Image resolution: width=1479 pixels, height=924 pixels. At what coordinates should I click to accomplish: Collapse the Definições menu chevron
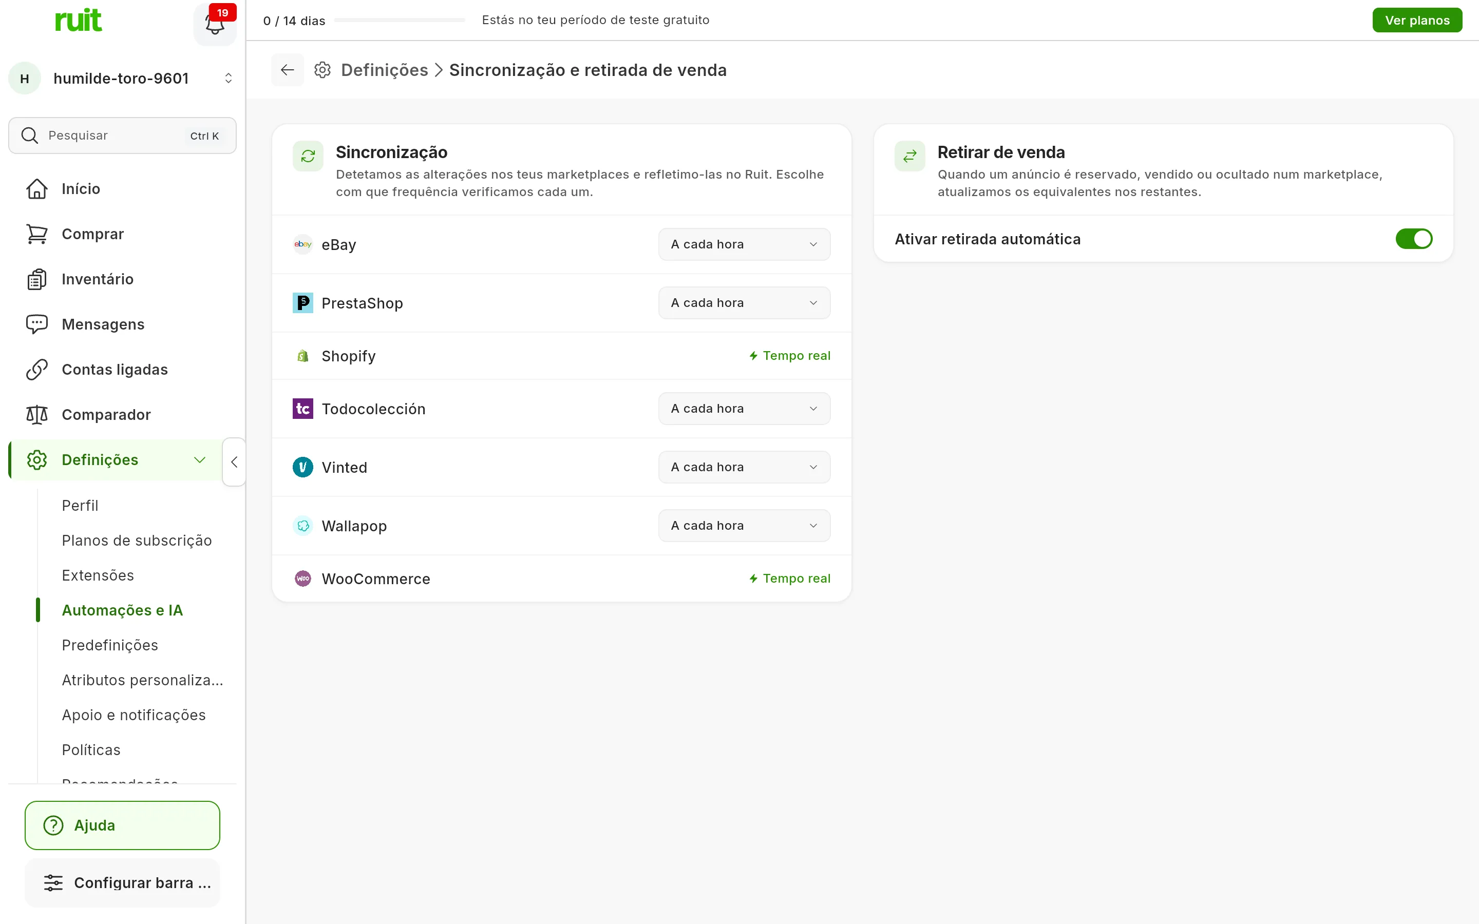click(199, 460)
